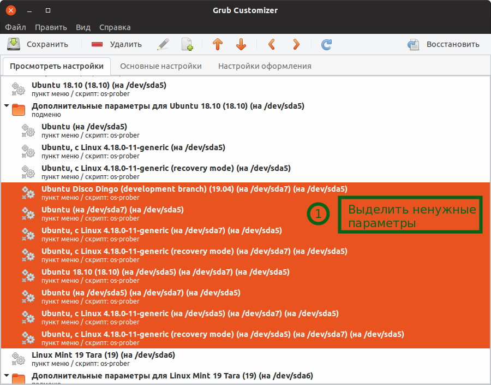Image resolution: width=491 pixels, height=385 pixels.
Task: Click the new entry document icon
Action: pos(187,44)
